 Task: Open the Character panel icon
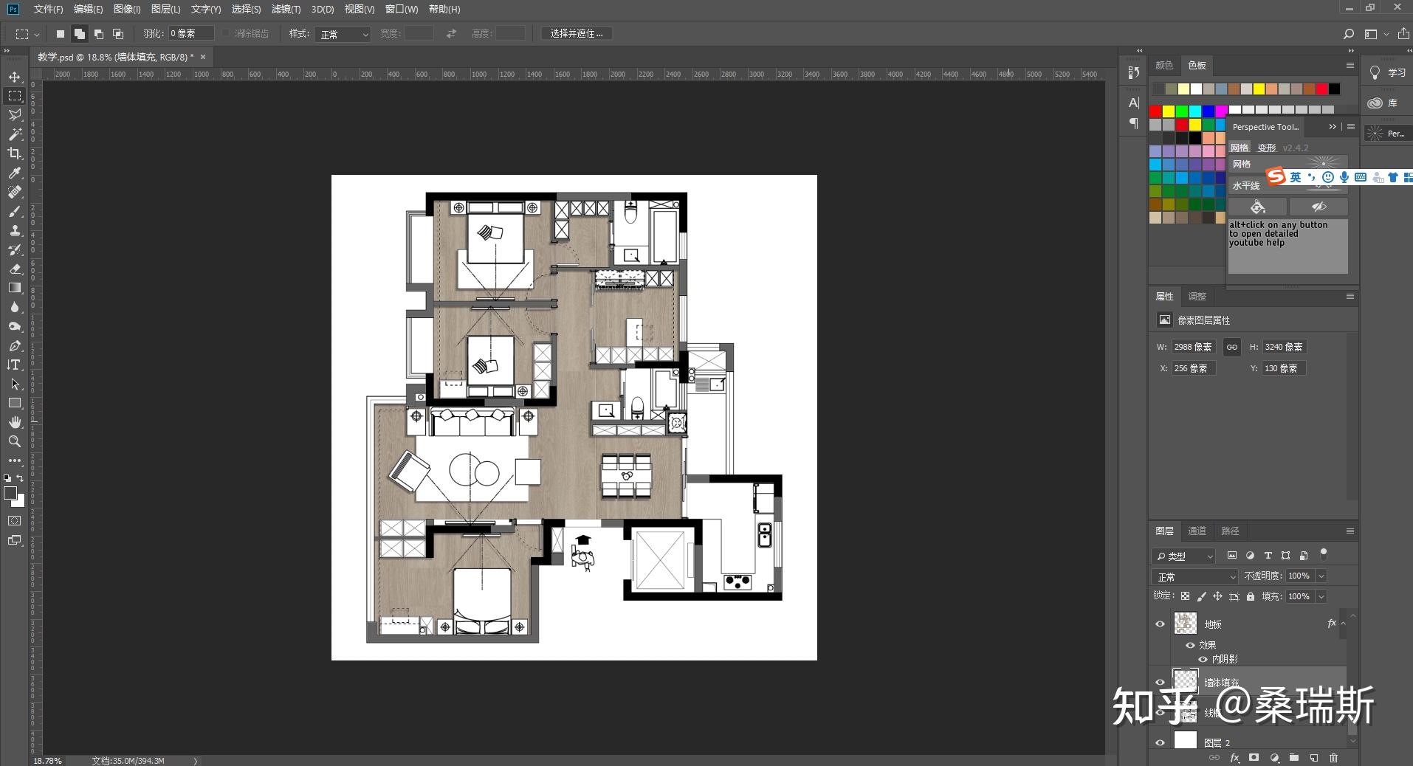click(1134, 103)
